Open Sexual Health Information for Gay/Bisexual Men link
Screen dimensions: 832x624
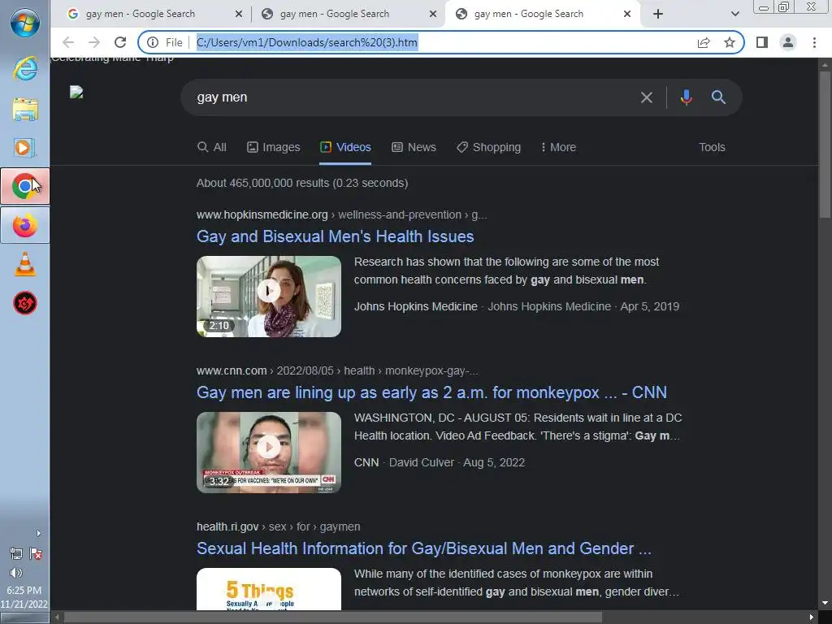(423, 548)
